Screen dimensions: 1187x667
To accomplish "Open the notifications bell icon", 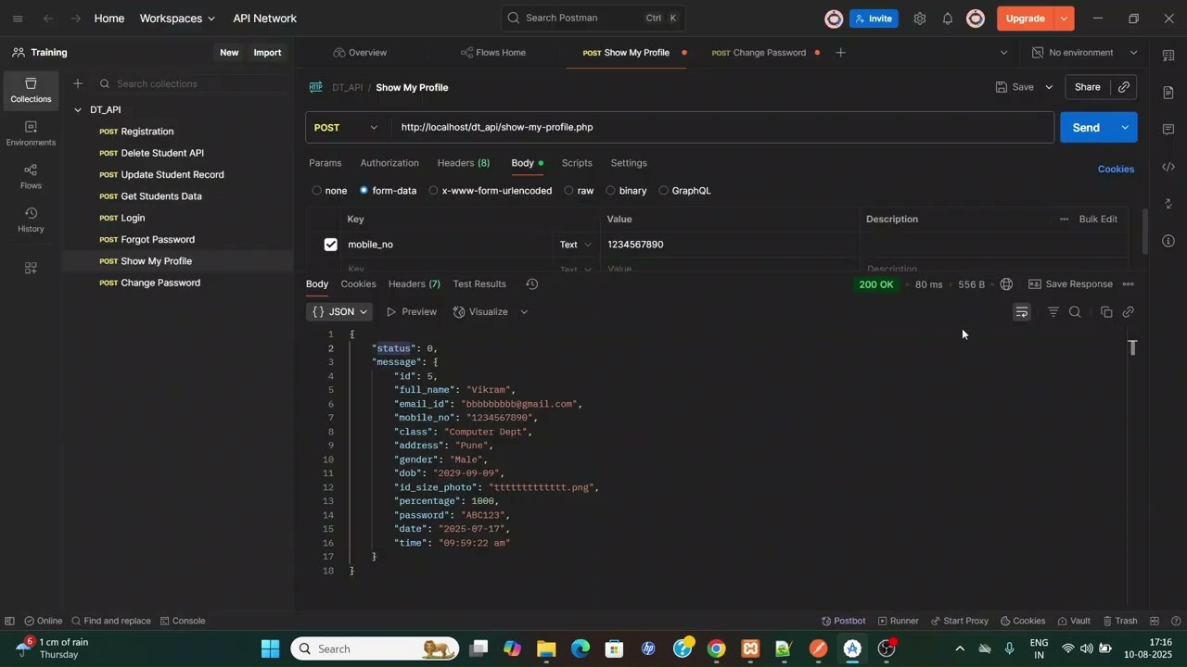I will click(x=948, y=19).
